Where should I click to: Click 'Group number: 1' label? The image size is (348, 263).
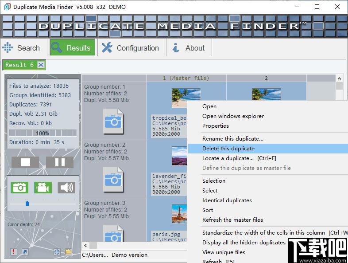[104, 86]
